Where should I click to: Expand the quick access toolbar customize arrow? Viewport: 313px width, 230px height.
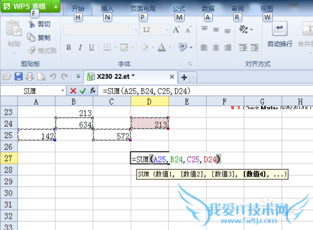[x=78, y=76]
